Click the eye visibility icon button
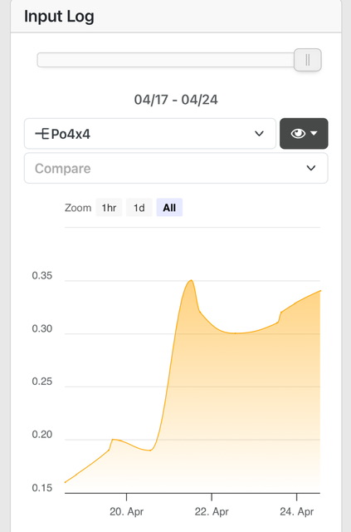The height and width of the screenshot is (532, 351). pyautogui.click(x=298, y=133)
